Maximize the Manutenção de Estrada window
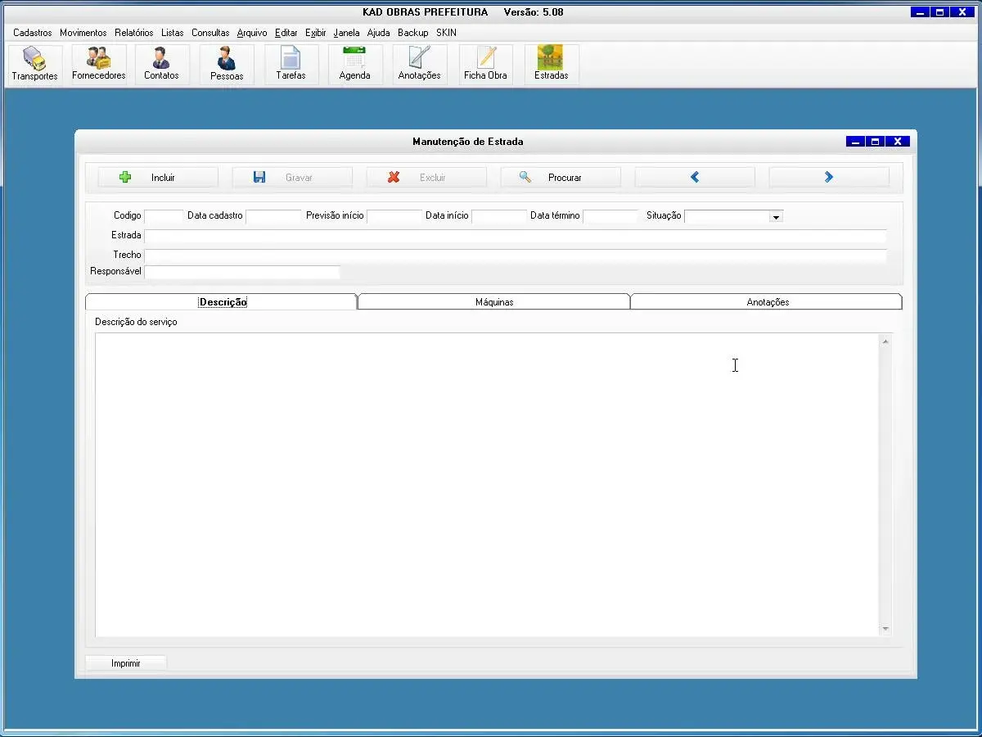Viewport: 982px width, 737px height. [x=875, y=142]
